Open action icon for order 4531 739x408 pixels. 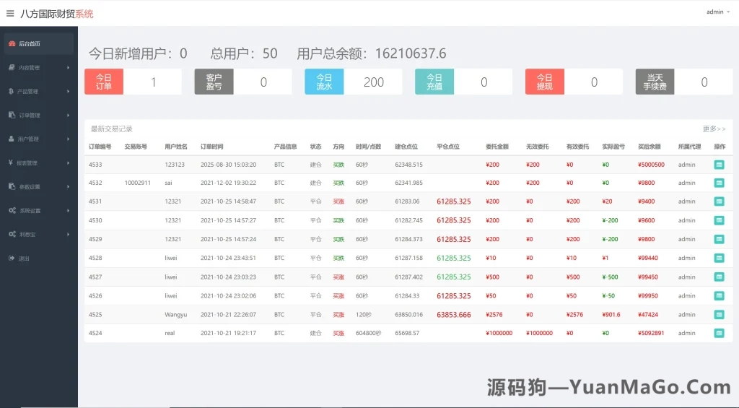tap(720, 201)
